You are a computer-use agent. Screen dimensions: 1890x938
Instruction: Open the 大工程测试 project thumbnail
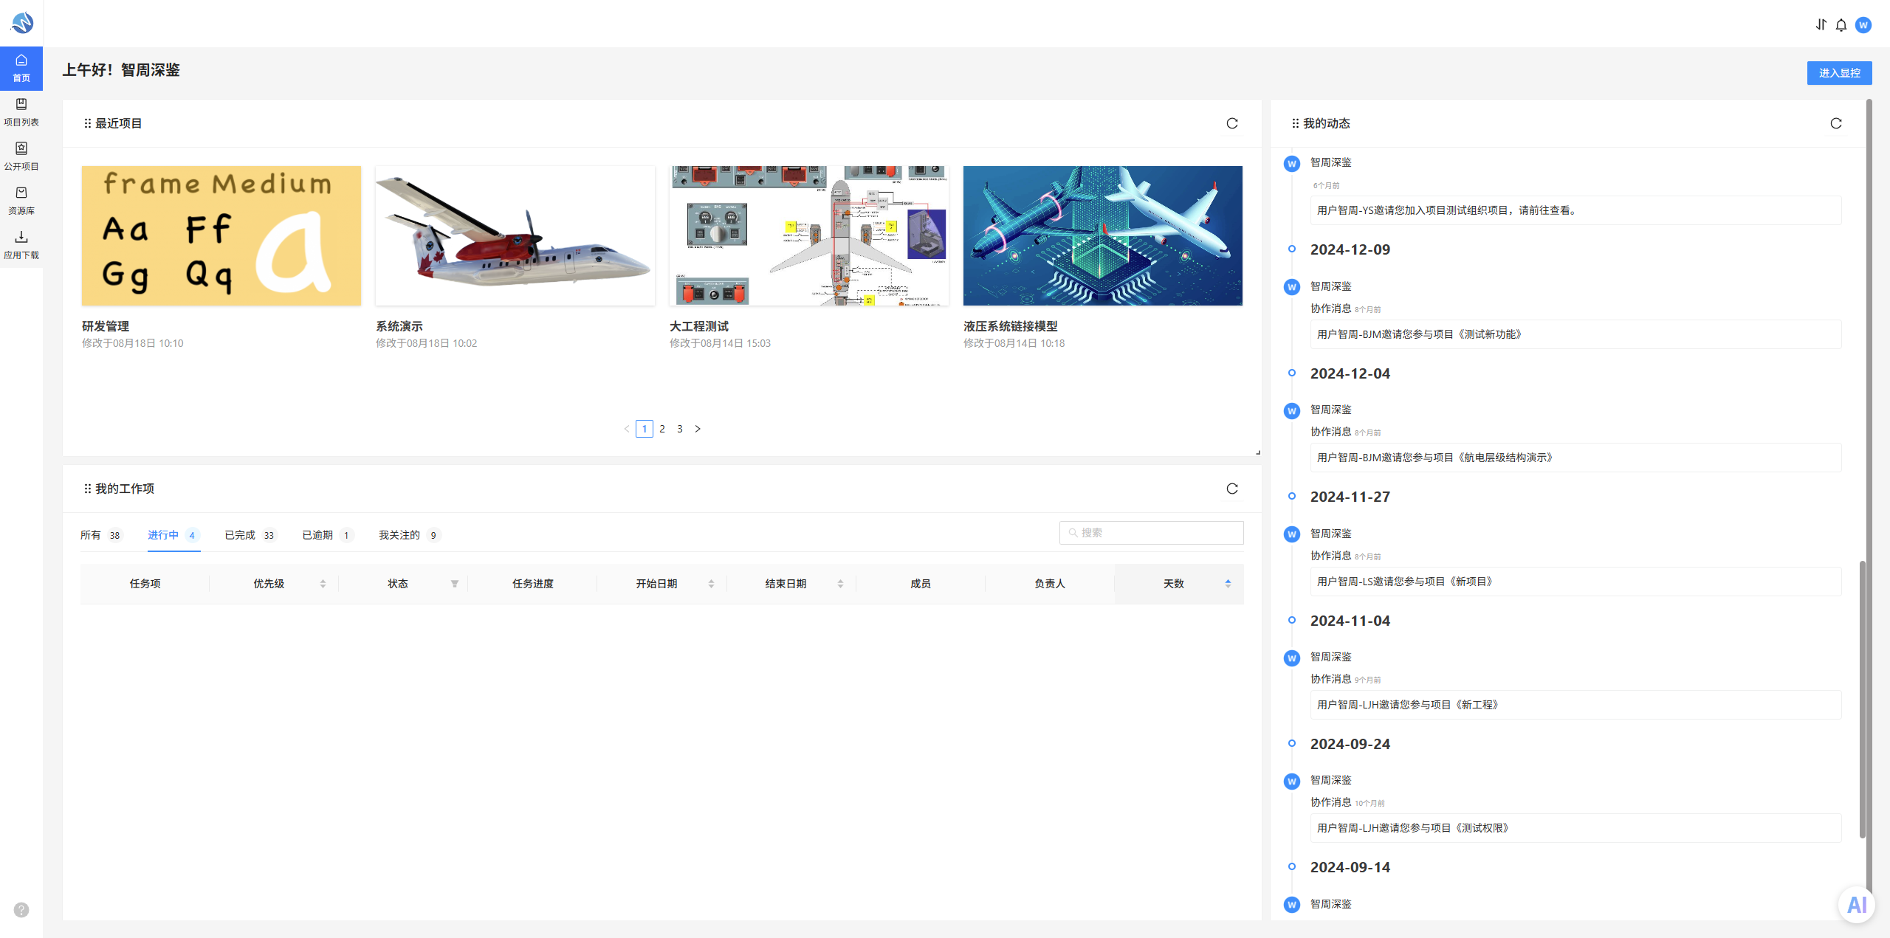pos(809,235)
